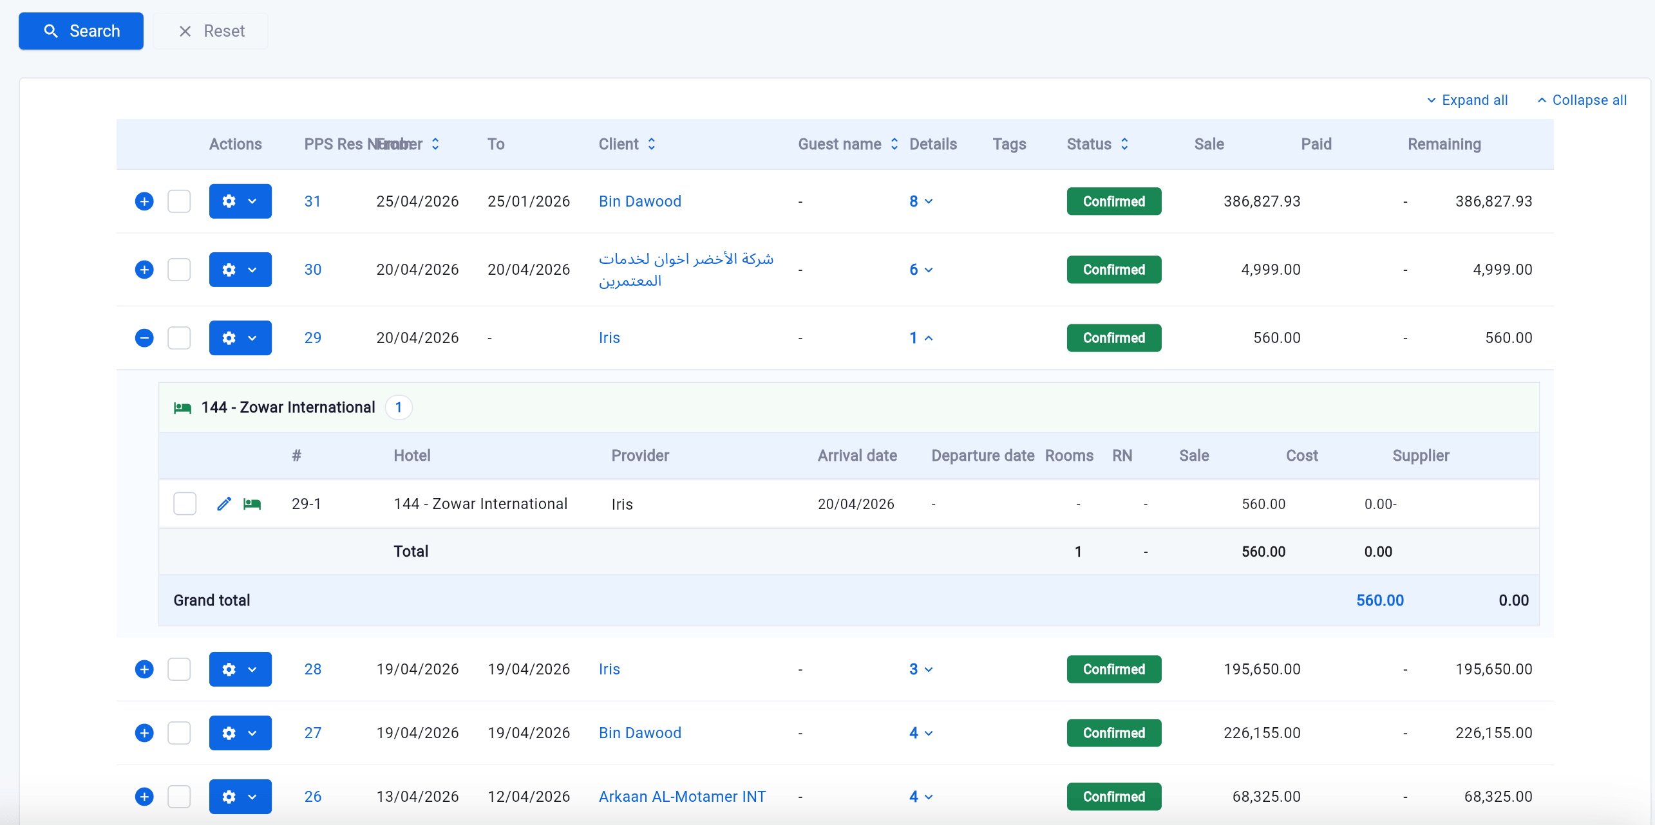Open gear actions dropdown for reservation 29
The height and width of the screenshot is (825, 1655).
pyautogui.click(x=240, y=338)
